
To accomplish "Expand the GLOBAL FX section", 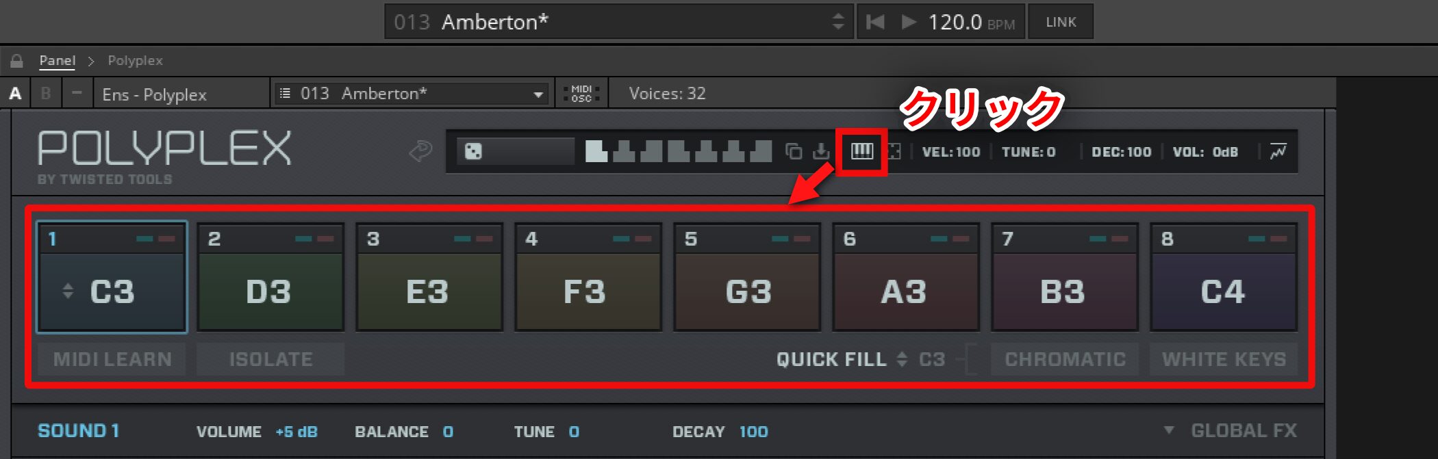I will 1231,431.
